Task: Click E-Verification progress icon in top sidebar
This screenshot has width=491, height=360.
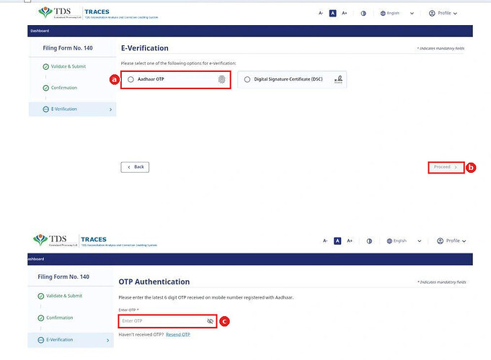Action: pos(45,109)
